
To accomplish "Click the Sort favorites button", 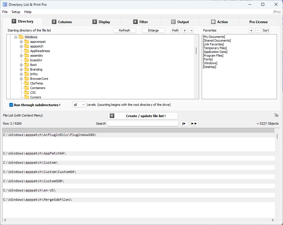I will pos(266,30).
